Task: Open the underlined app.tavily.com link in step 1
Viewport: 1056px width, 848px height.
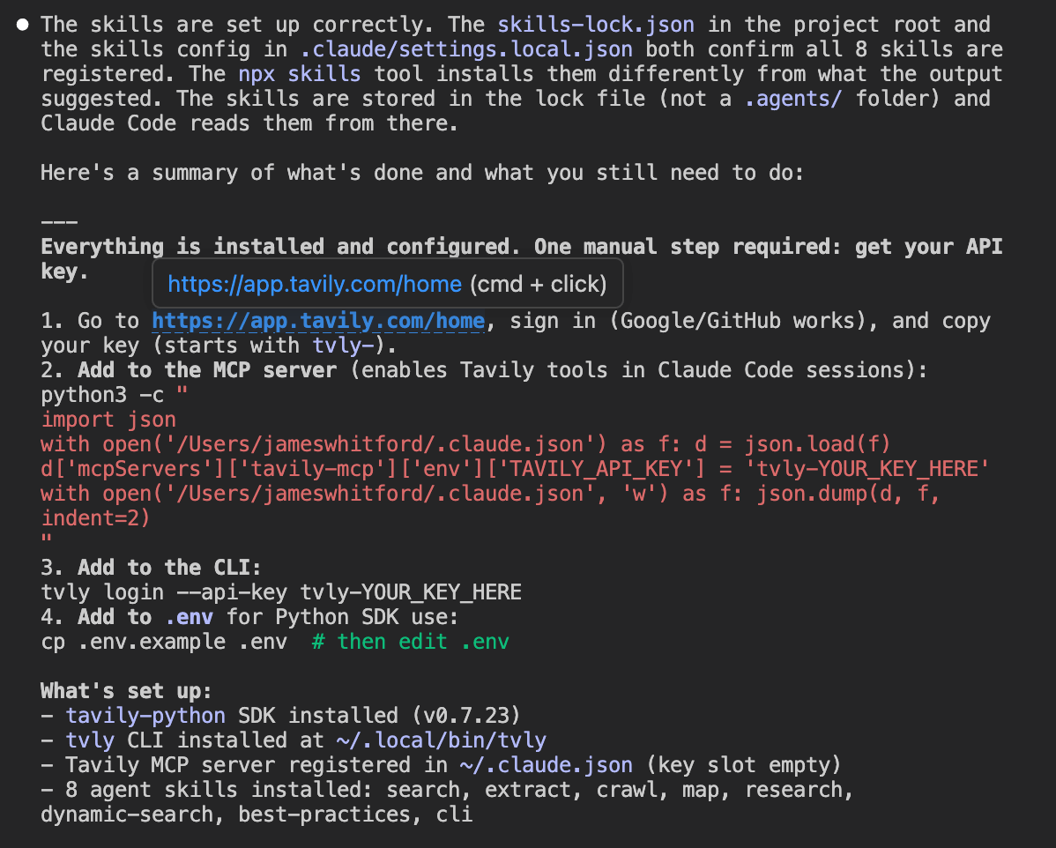Action: pyautogui.click(x=317, y=321)
